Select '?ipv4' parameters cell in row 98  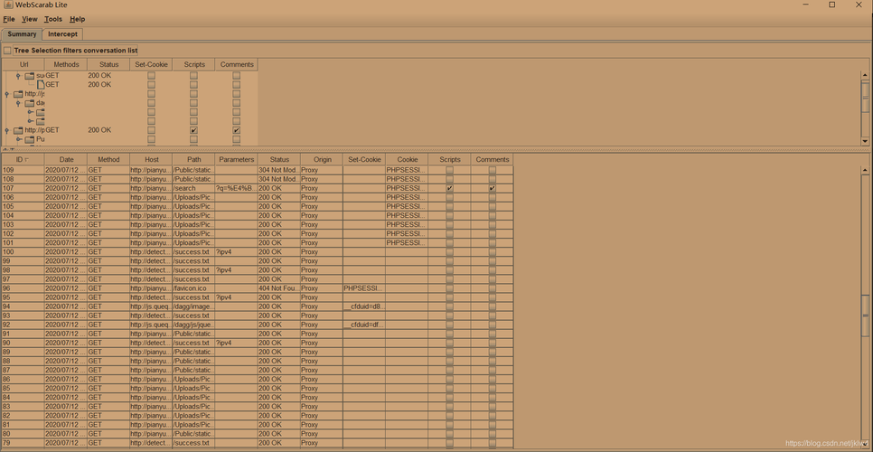coord(236,270)
